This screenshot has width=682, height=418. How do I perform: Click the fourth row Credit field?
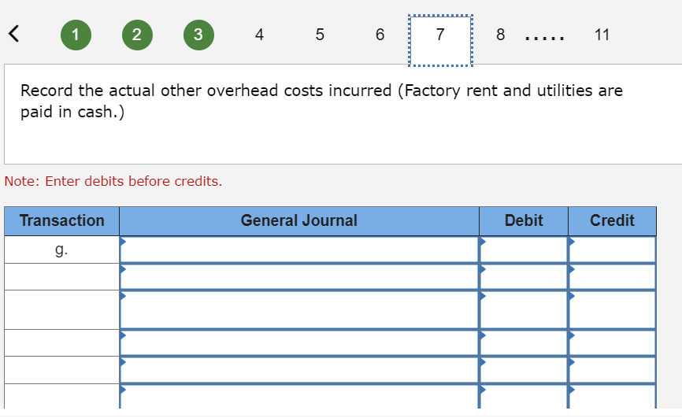(612, 342)
